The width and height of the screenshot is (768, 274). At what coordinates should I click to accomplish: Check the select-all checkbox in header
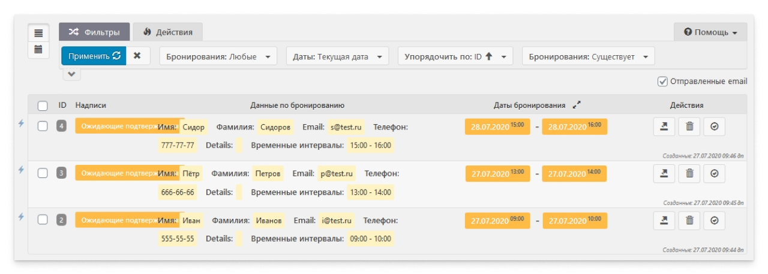tap(43, 106)
